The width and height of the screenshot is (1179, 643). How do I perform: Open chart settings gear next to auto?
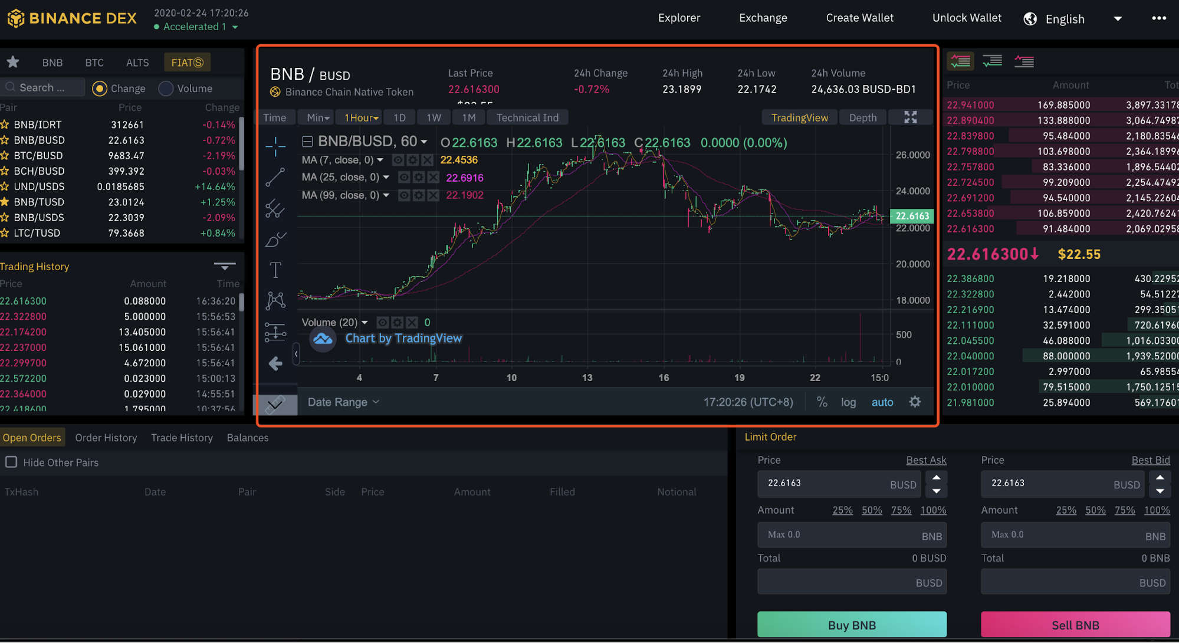(x=915, y=402)
